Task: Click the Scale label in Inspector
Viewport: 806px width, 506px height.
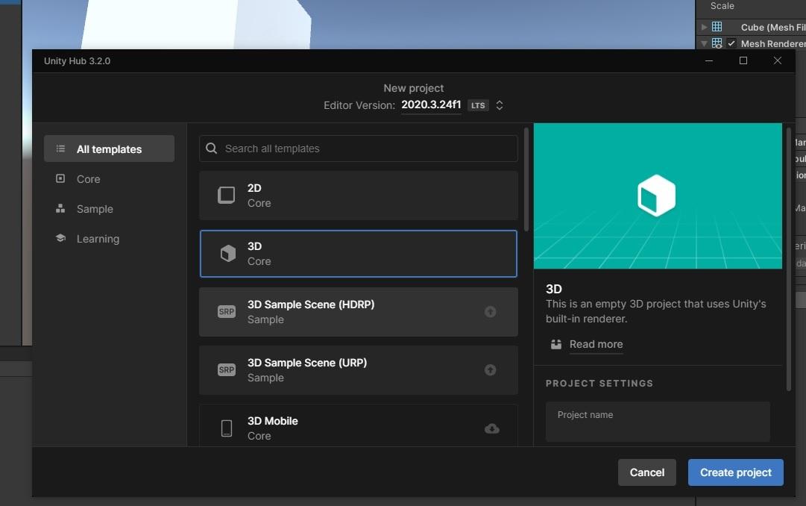Action: coord(722,6)
